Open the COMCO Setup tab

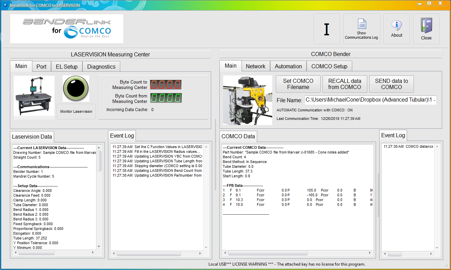[329, 66]
